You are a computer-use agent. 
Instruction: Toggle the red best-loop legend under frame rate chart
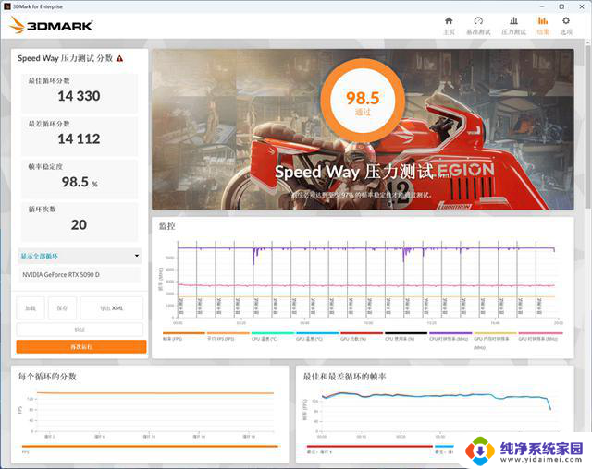(x=370, y=449)
